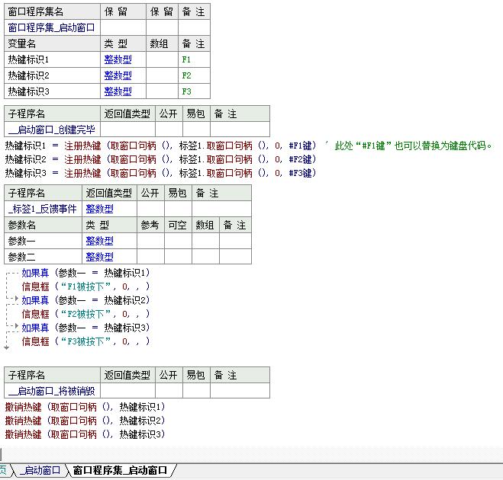Click 撤销热键 line for 热键标识1
The image size is (503, 480).
click(x=85, y=407)
